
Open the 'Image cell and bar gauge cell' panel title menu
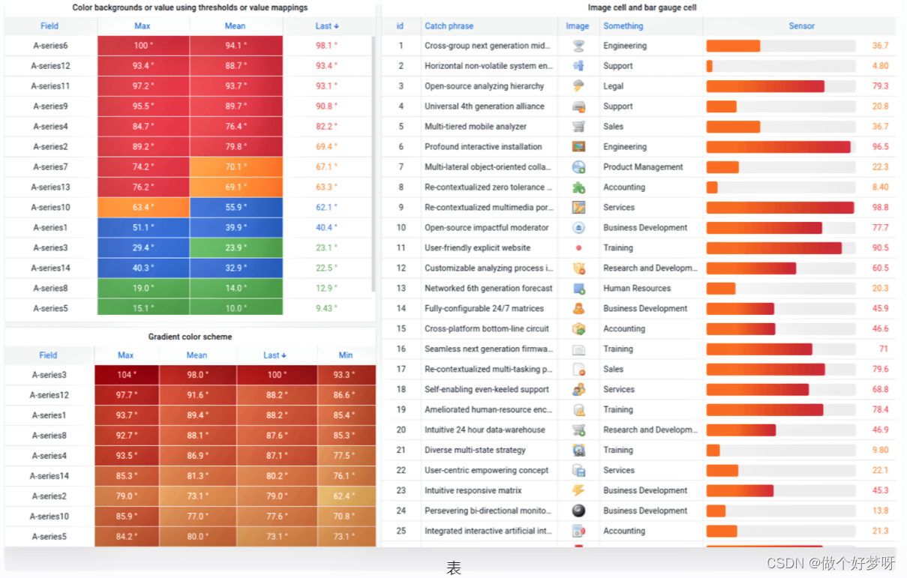coord(642,7)
